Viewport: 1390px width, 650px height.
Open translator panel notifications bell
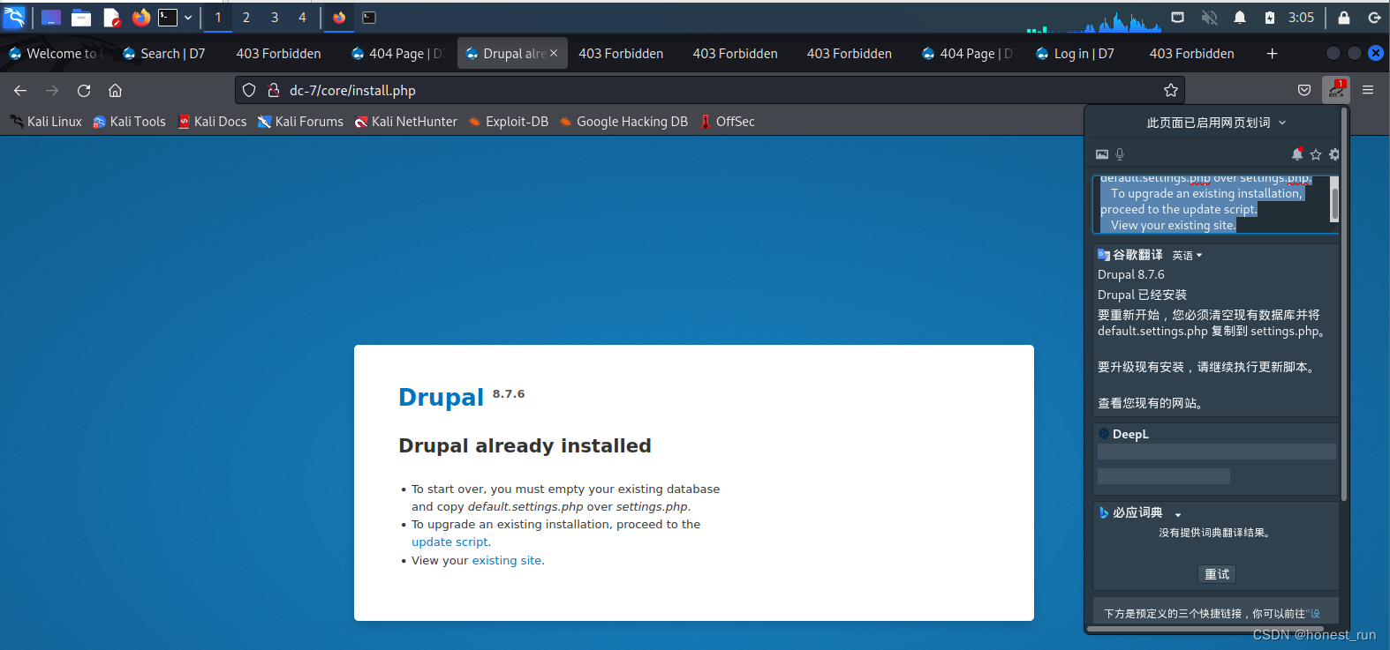coord(1297,154)
